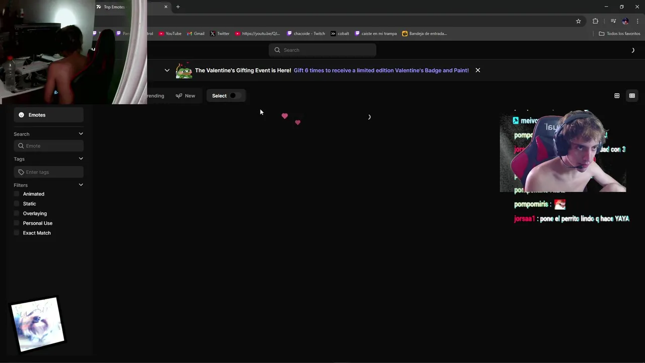Enable the Overlaying filter checkbox
The height and width of the screenshot is (363, 645).
pos(17,213)
